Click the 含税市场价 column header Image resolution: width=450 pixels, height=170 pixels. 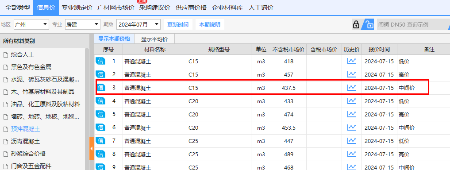pos(324,50)
